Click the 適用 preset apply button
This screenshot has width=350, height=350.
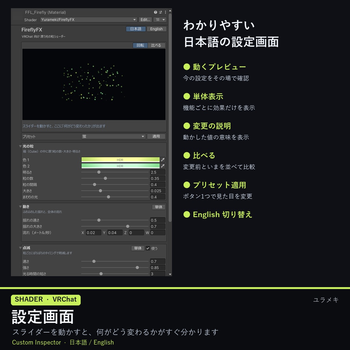pos(156,136)
